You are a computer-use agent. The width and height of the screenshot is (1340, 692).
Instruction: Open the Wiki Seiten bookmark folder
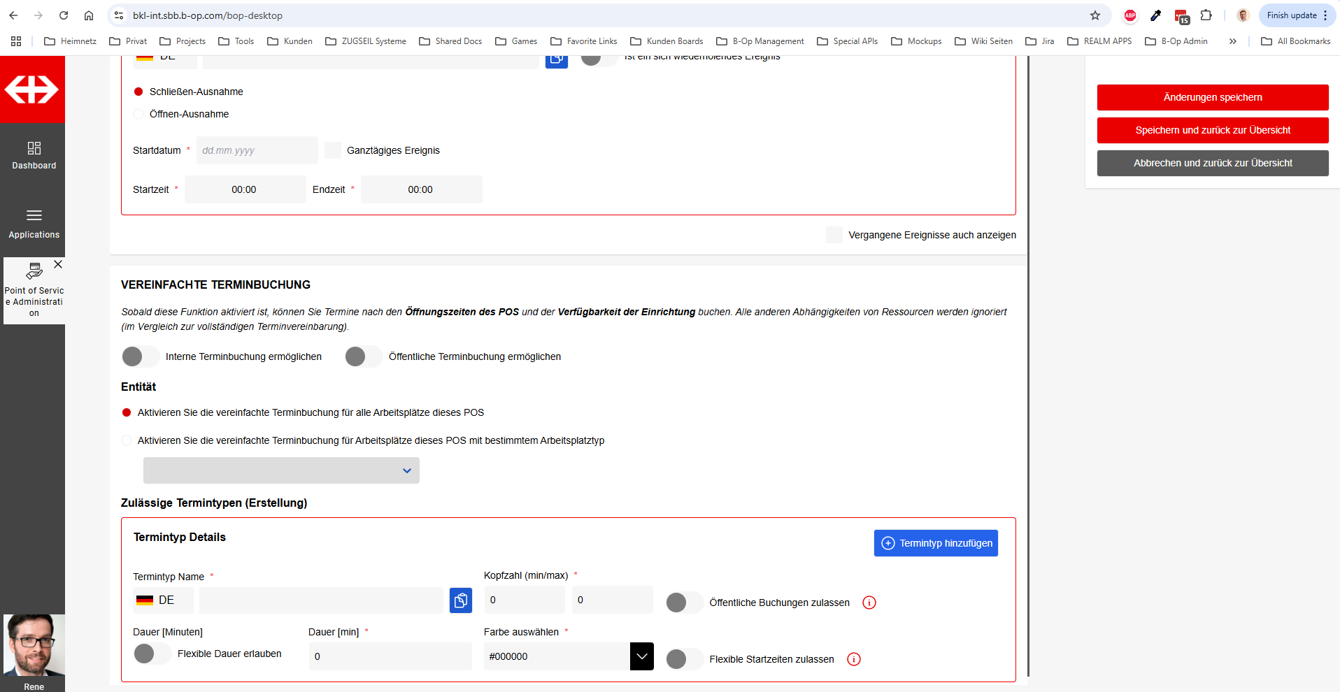pyautogui.click(x=983, y=41)
